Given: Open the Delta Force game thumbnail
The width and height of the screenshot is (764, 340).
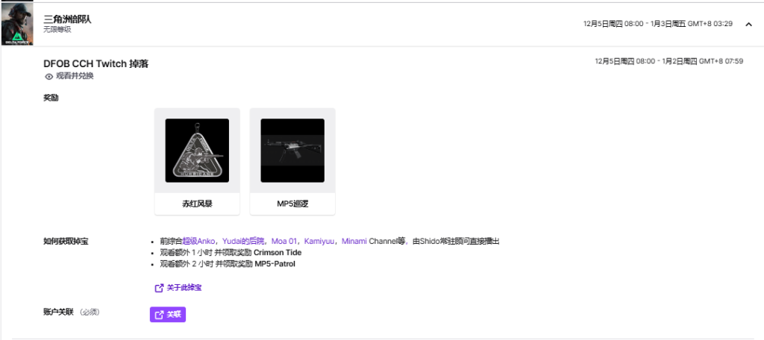Looking at the screenshot, I should click(x=16, y=25).
